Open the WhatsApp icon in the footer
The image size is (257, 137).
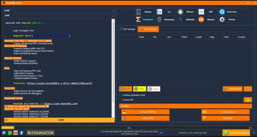click(10, 133)
